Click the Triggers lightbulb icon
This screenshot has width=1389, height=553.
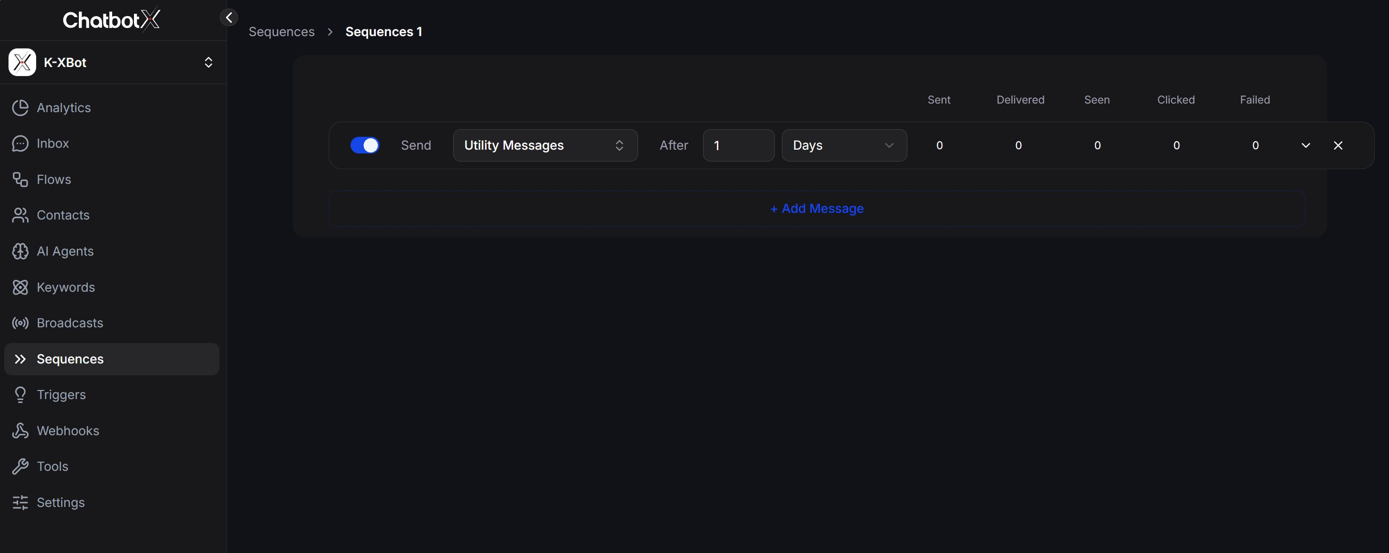click(20, 395)
